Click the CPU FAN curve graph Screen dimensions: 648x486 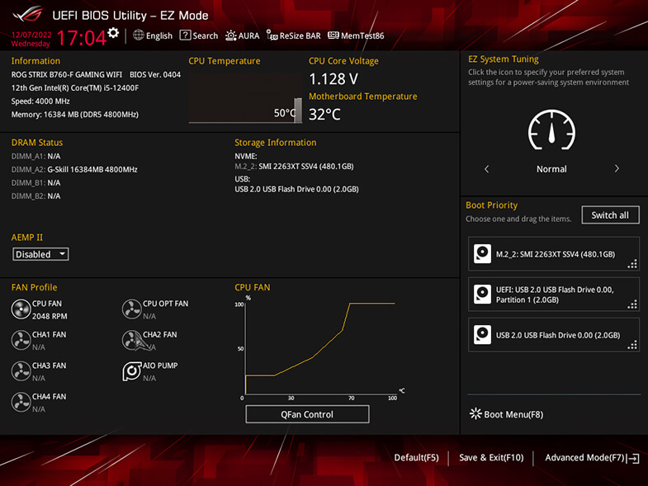320,348
